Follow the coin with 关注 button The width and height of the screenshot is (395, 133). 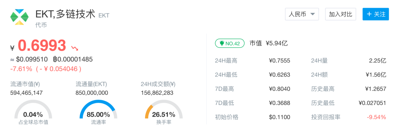point(376,14)
